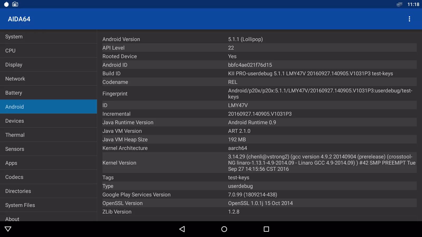The height and width of the screenshot is (237, 422).
Task: Tap the ZLib Version value 1.2.8
Action: coord(234,212)
